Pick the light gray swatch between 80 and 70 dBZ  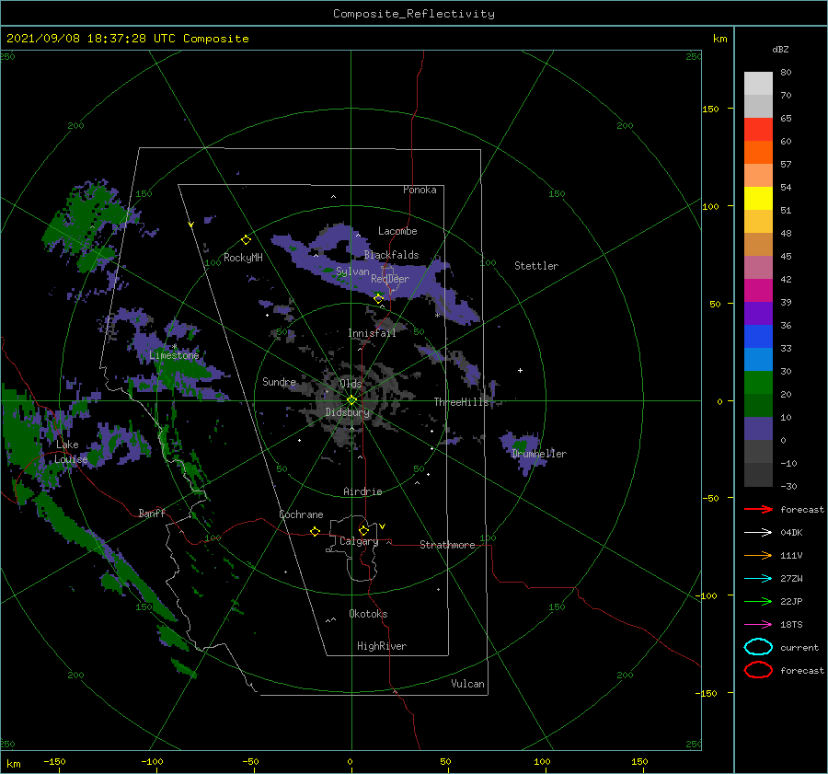tap(758, 84)
